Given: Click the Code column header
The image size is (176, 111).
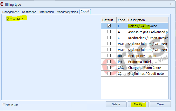Looking at the screenshot, I should point(121,20).
